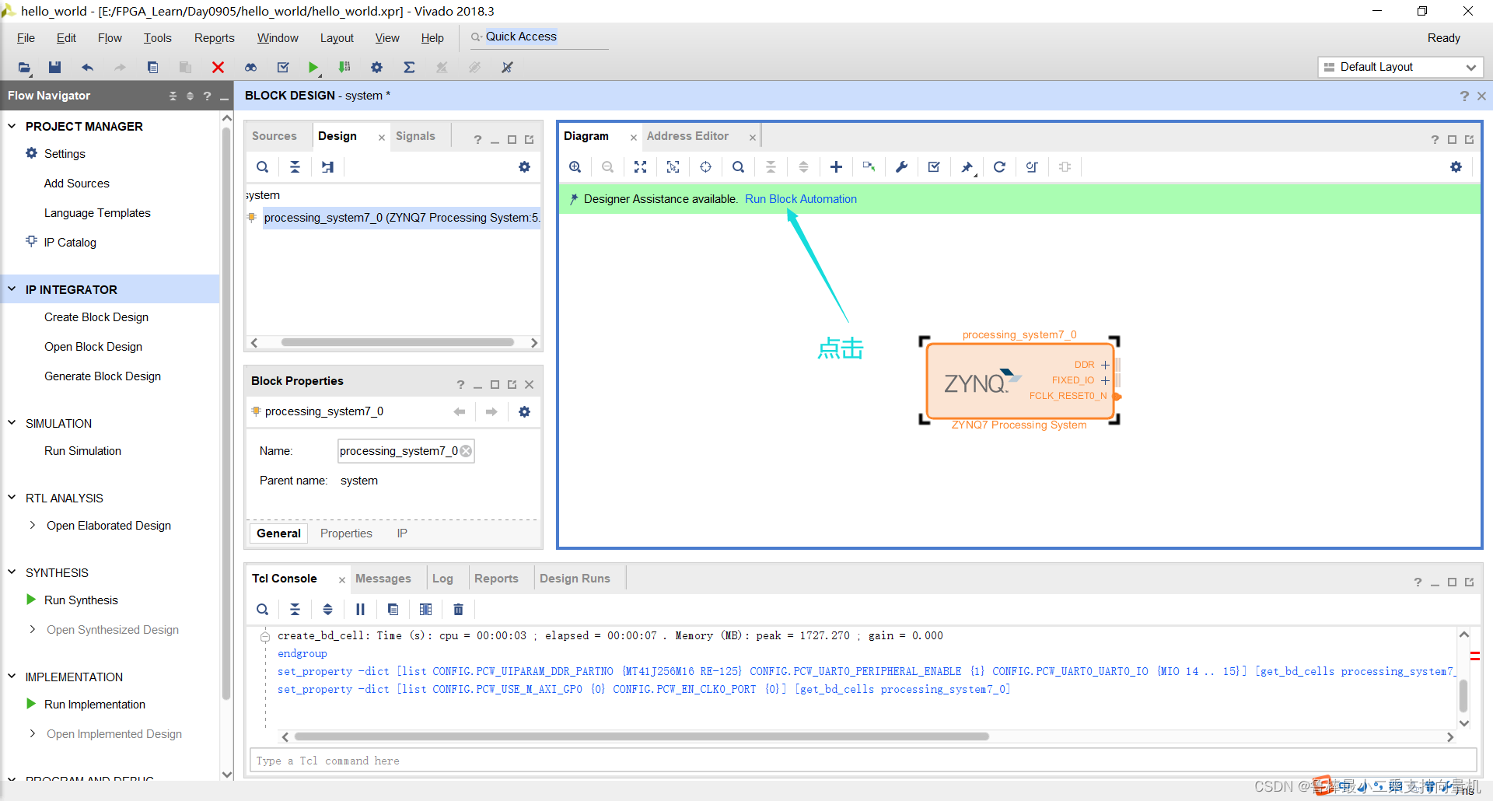This screenshot has height=801, width=1493.
Task: Open Project Manager Settings
Action: 65,154
